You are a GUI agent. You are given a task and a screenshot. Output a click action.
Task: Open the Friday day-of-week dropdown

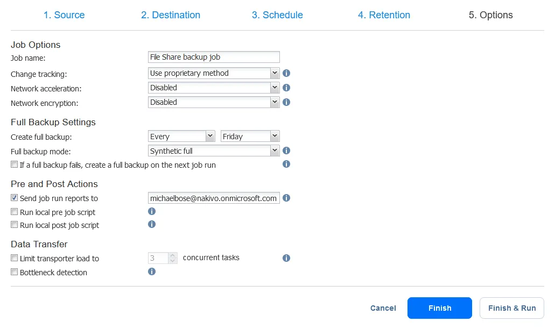(x=250, y=137)
